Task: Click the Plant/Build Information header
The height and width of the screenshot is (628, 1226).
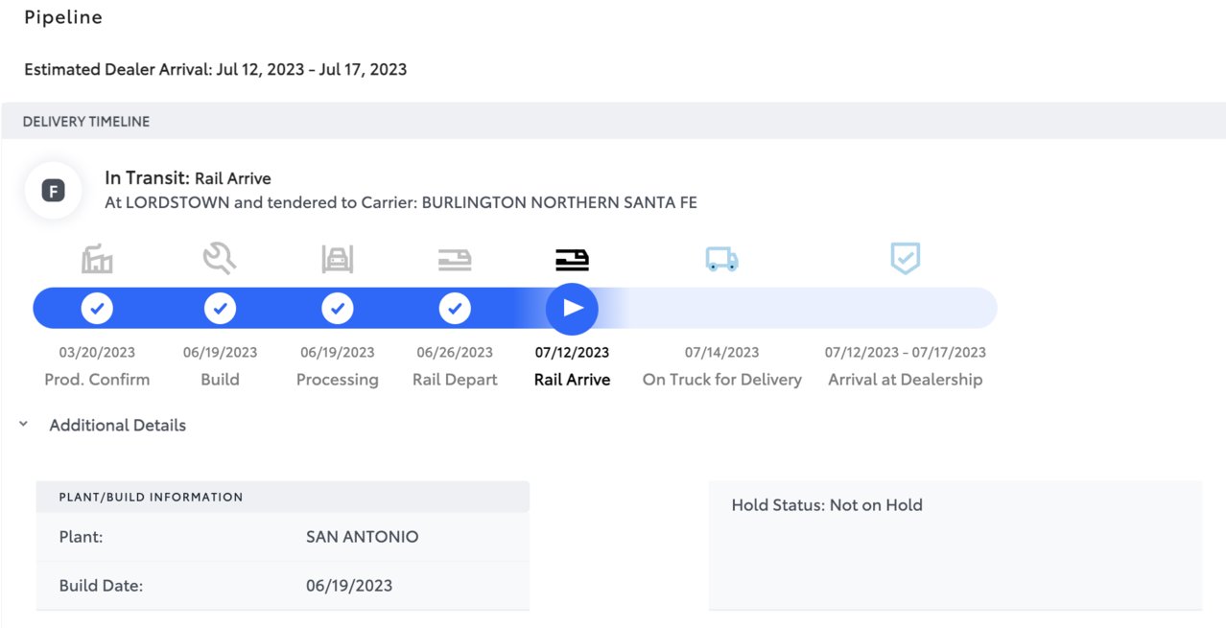Action: pos(151,497)
